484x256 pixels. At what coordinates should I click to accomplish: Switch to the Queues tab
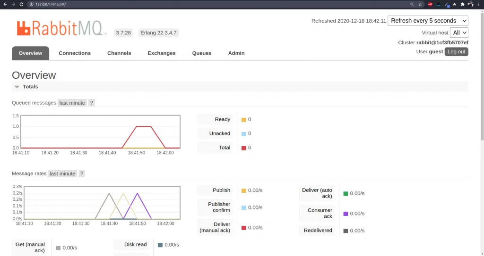[x=202, y=53]
